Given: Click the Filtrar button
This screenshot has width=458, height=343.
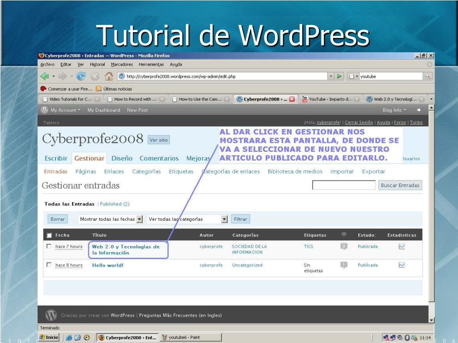Looking at the screenshot, I should tap(240, 219).
